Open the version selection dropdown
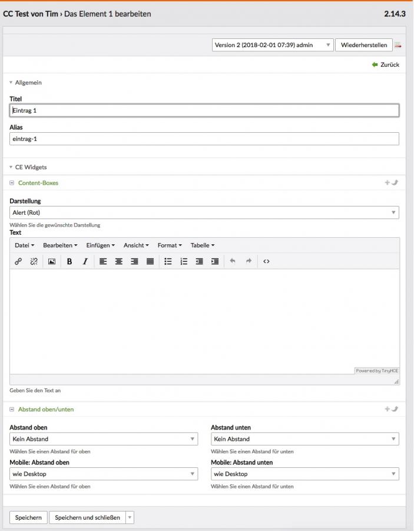The width and height of the screenshot is (414, 531). coord(273,45)
